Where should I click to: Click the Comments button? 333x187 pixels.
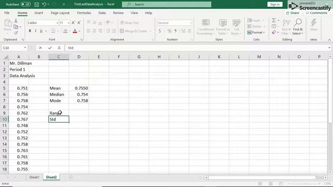tap(316, 13)
